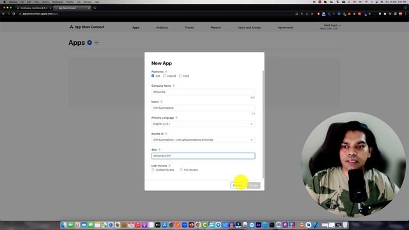Image resolution: width=409 pixels, height=230 pixels.
Task: Open the Primary Language dropdown
Action: [x=203, y=124]
